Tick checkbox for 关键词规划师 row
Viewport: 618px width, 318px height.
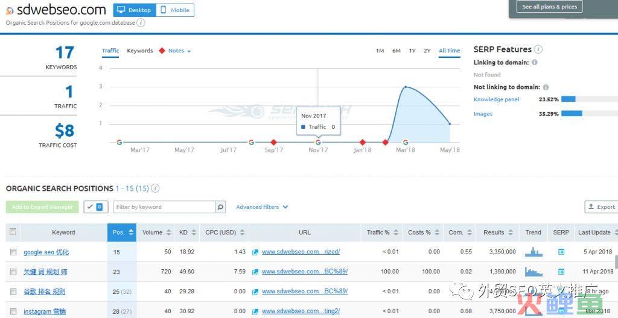pos(13,272)
